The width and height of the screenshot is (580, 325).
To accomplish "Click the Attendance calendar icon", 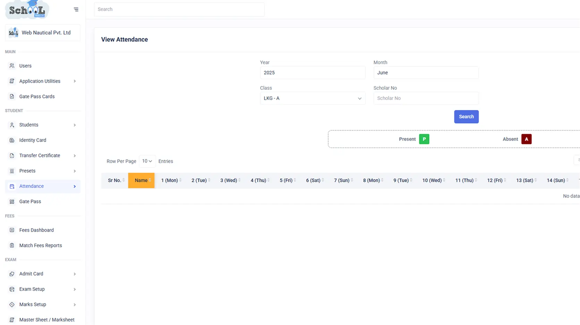I will point(12,186).
